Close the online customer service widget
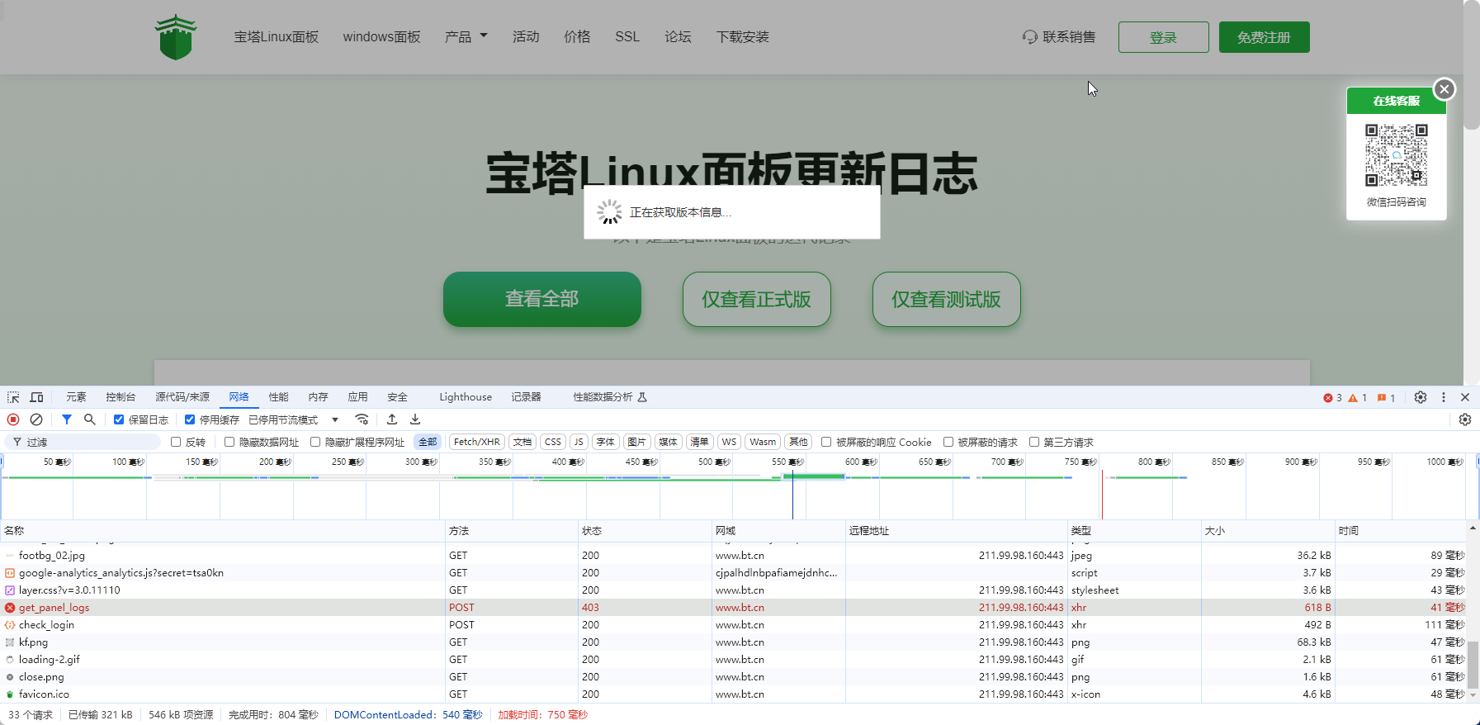This screenshot has height=725, width=1480. coord(1445,89)
